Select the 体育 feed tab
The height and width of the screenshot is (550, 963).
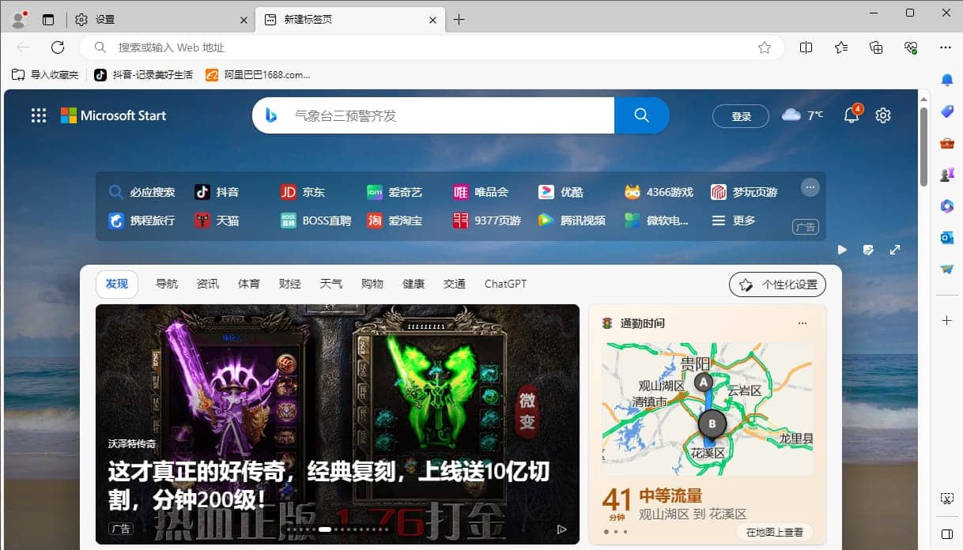[x=249, y=284]
